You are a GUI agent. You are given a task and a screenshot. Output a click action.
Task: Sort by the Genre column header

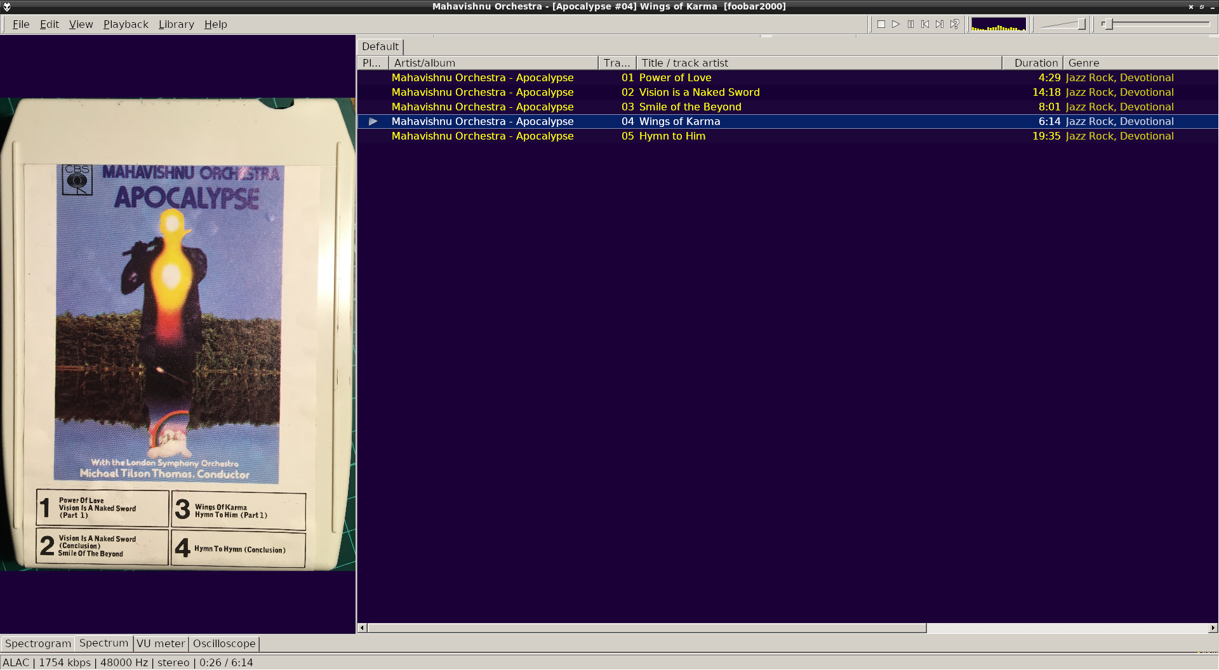(x=1140, y=63)
